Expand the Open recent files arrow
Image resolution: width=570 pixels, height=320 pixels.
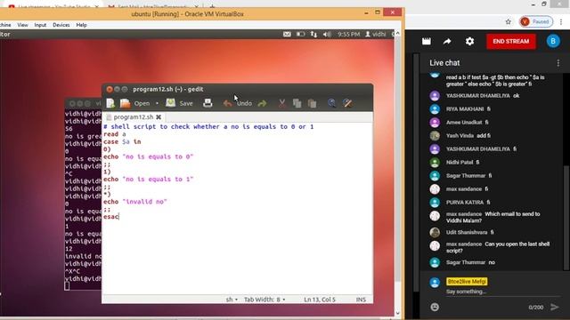(157, 103)
